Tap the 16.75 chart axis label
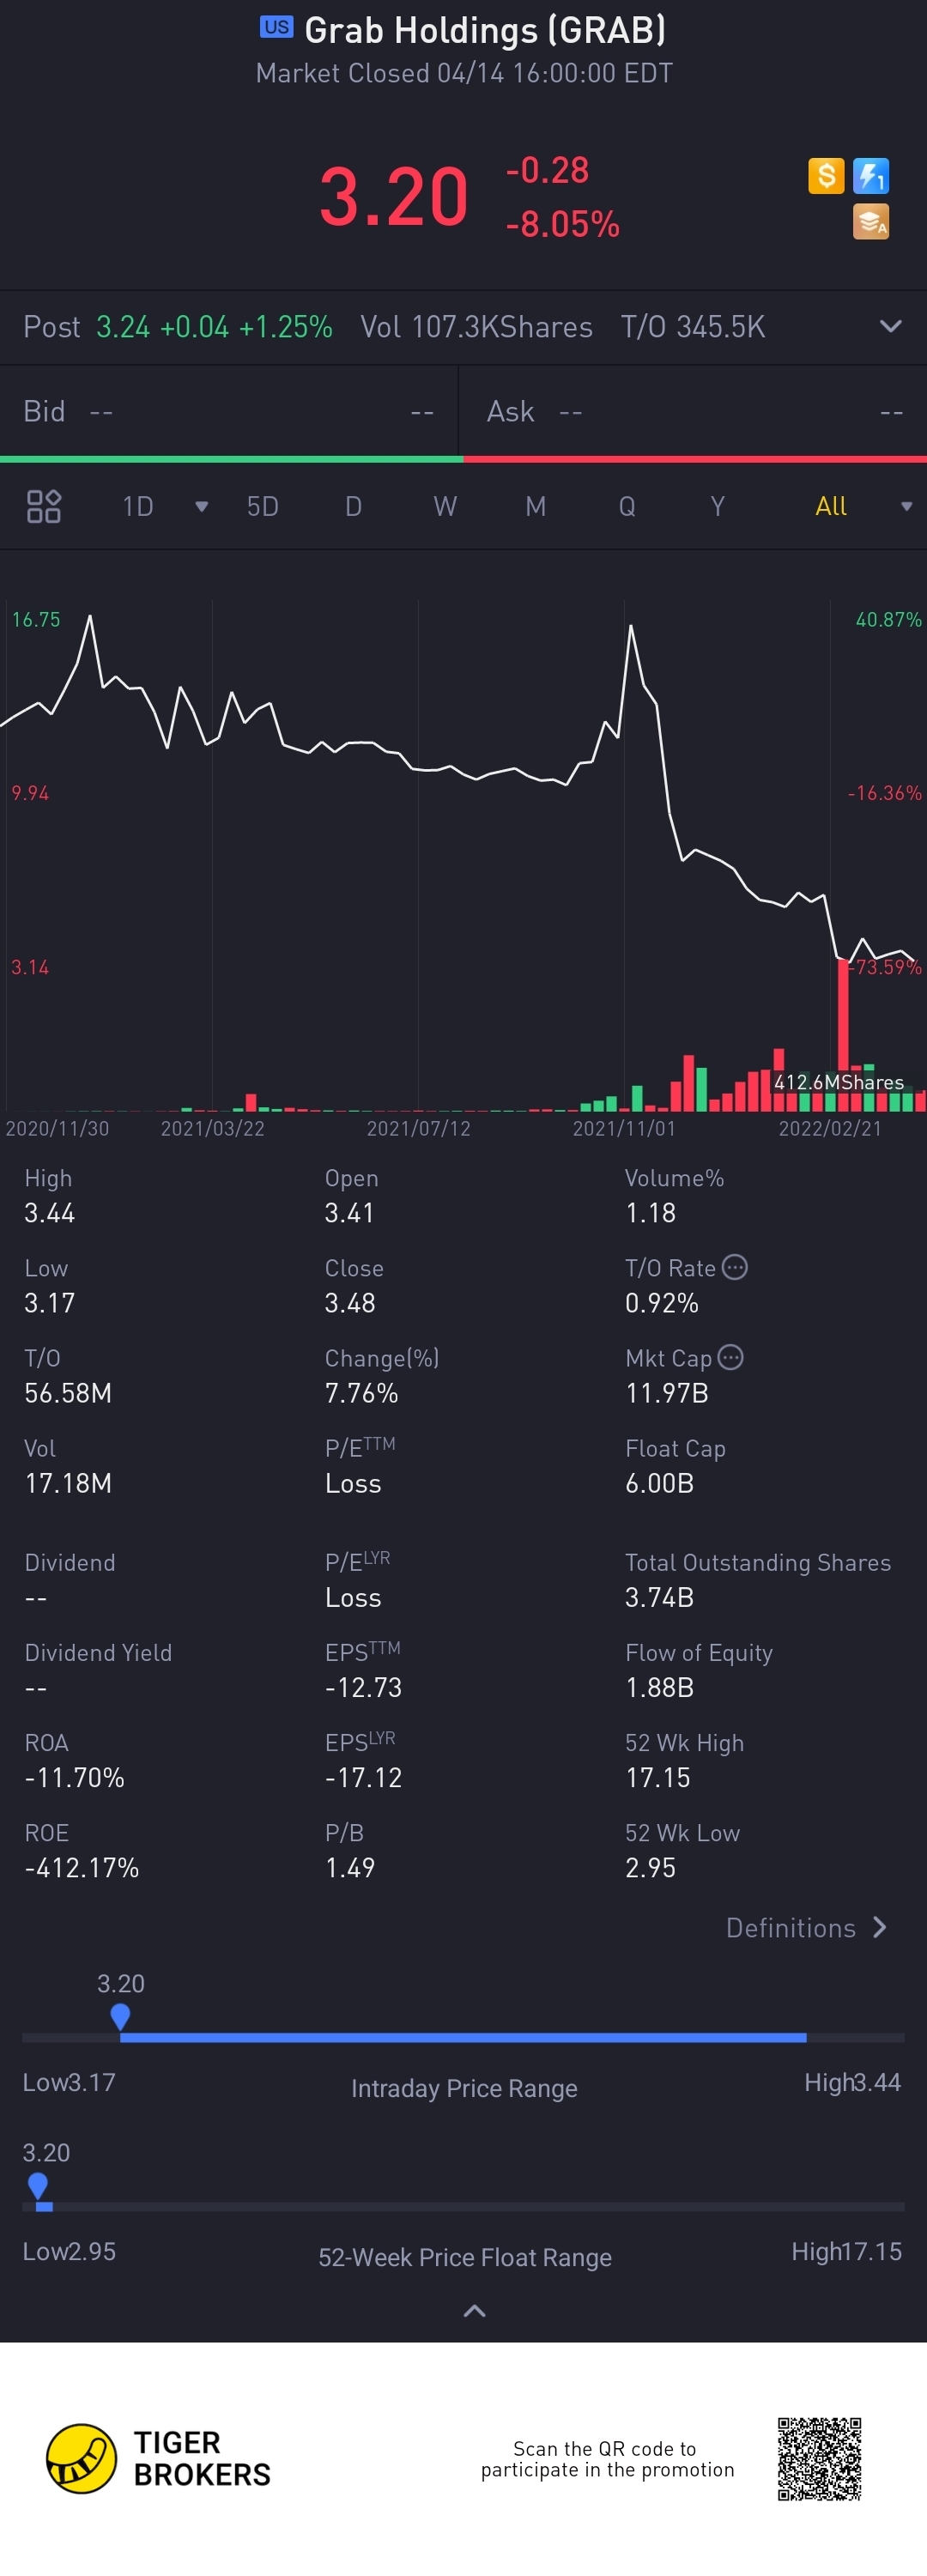 (36, 619)
